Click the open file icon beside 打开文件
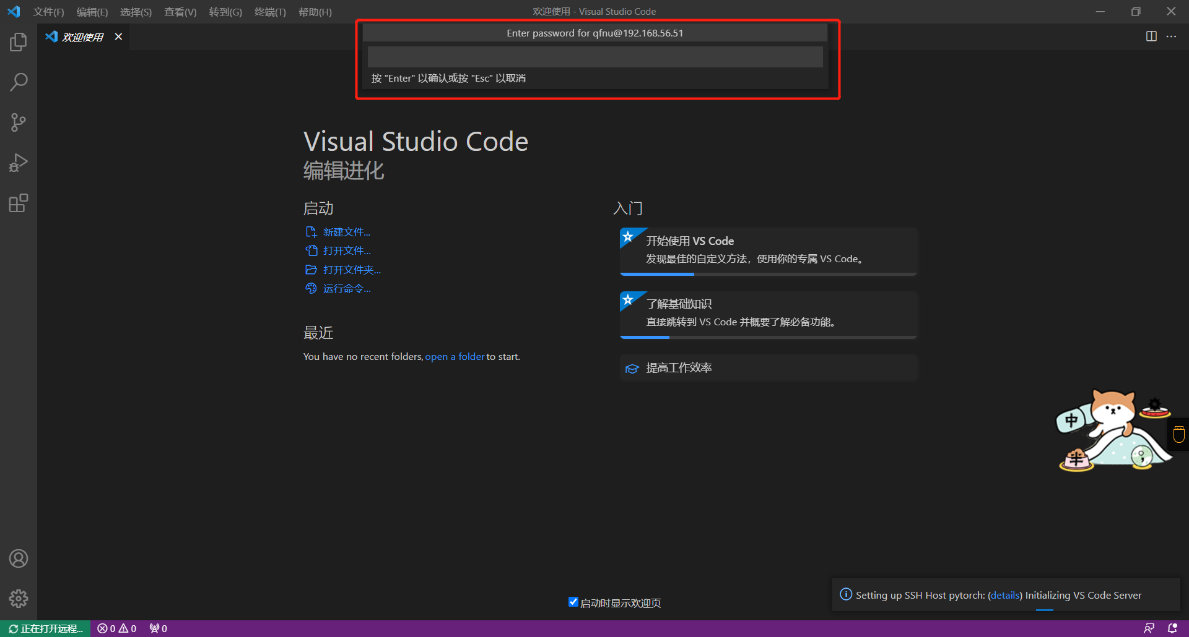Image resolution: width=1189 pixels, height=637 pixels. [311, 250]
